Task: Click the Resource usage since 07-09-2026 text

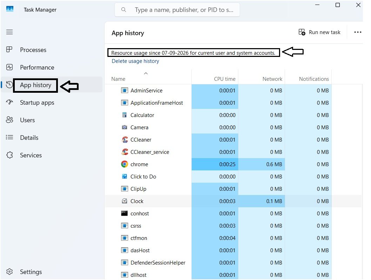Action: click(193, 53)
